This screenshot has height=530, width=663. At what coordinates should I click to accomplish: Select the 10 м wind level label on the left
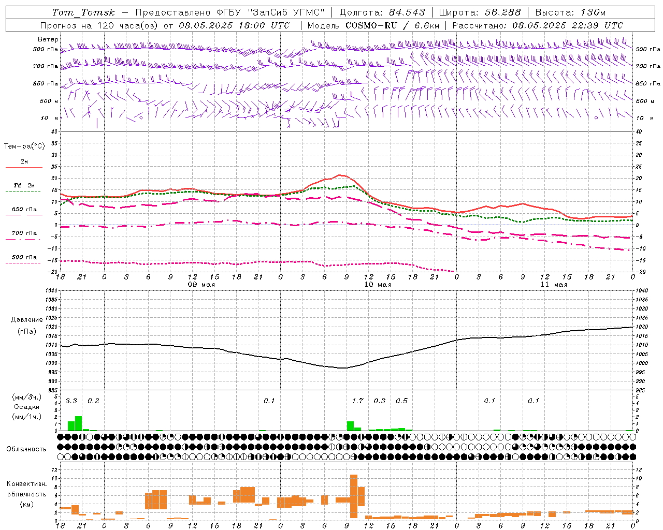point(49,118)
